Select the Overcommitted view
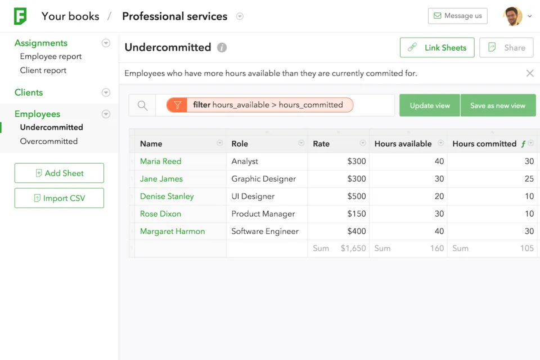The width and height of the screenshot is (540, 360). pyautogui.click(x=48, y=141)
